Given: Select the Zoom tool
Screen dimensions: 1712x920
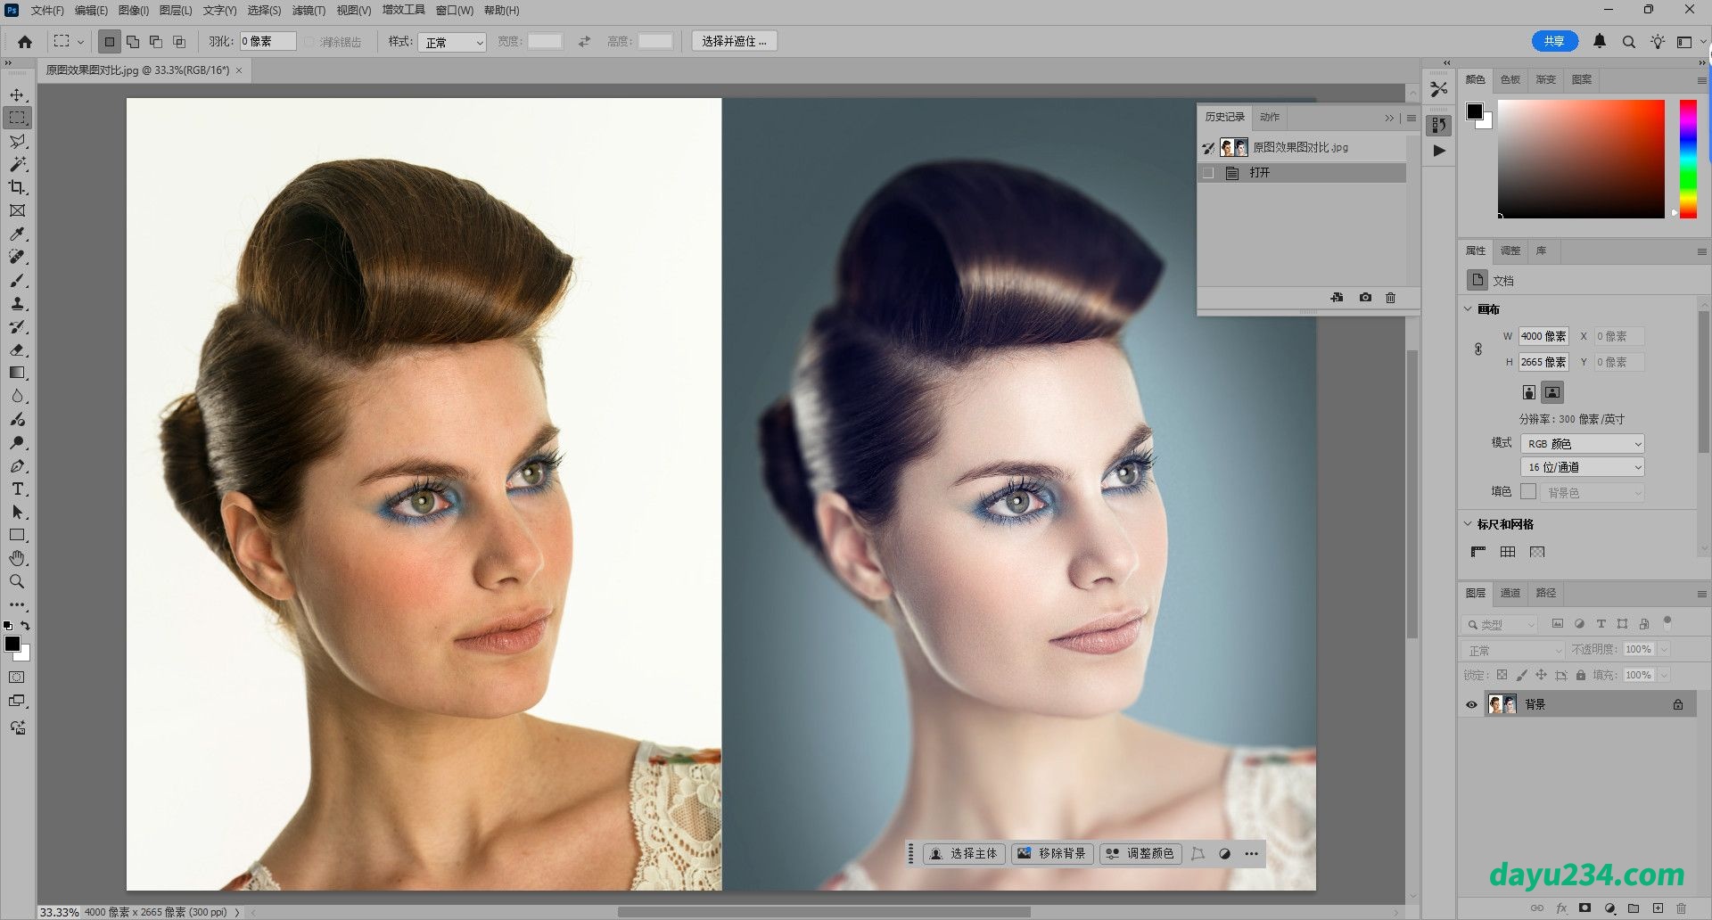Looking at the screenshot, I should pos(17,581).
